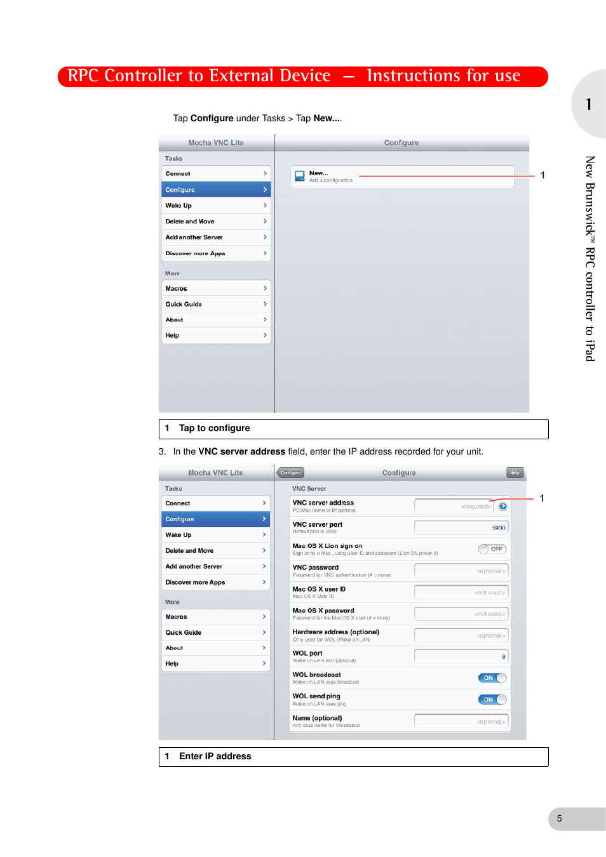The width and height of the screenshot is (606, 857).
Task: Expand Delete and Move chevron in lower screenshot
Action: coord(264,550)
